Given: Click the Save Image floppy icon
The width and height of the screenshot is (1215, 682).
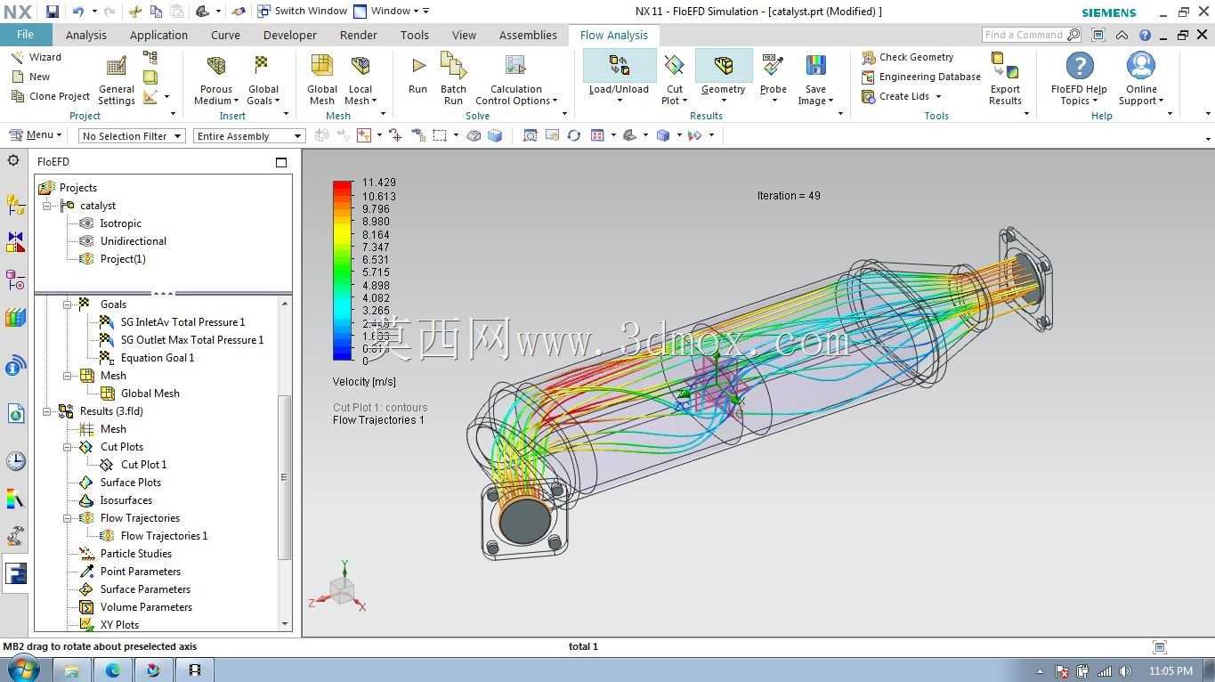Looking at the screenshot, I should click(x=815, y=66).
